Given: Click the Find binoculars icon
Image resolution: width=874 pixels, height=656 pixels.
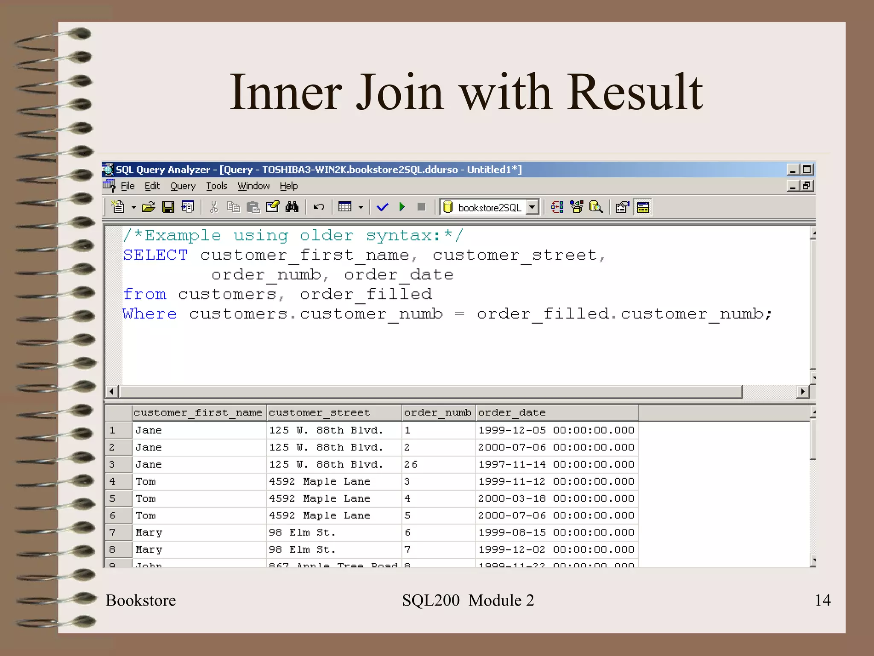Looking at the screenshot, I should 292,207.
